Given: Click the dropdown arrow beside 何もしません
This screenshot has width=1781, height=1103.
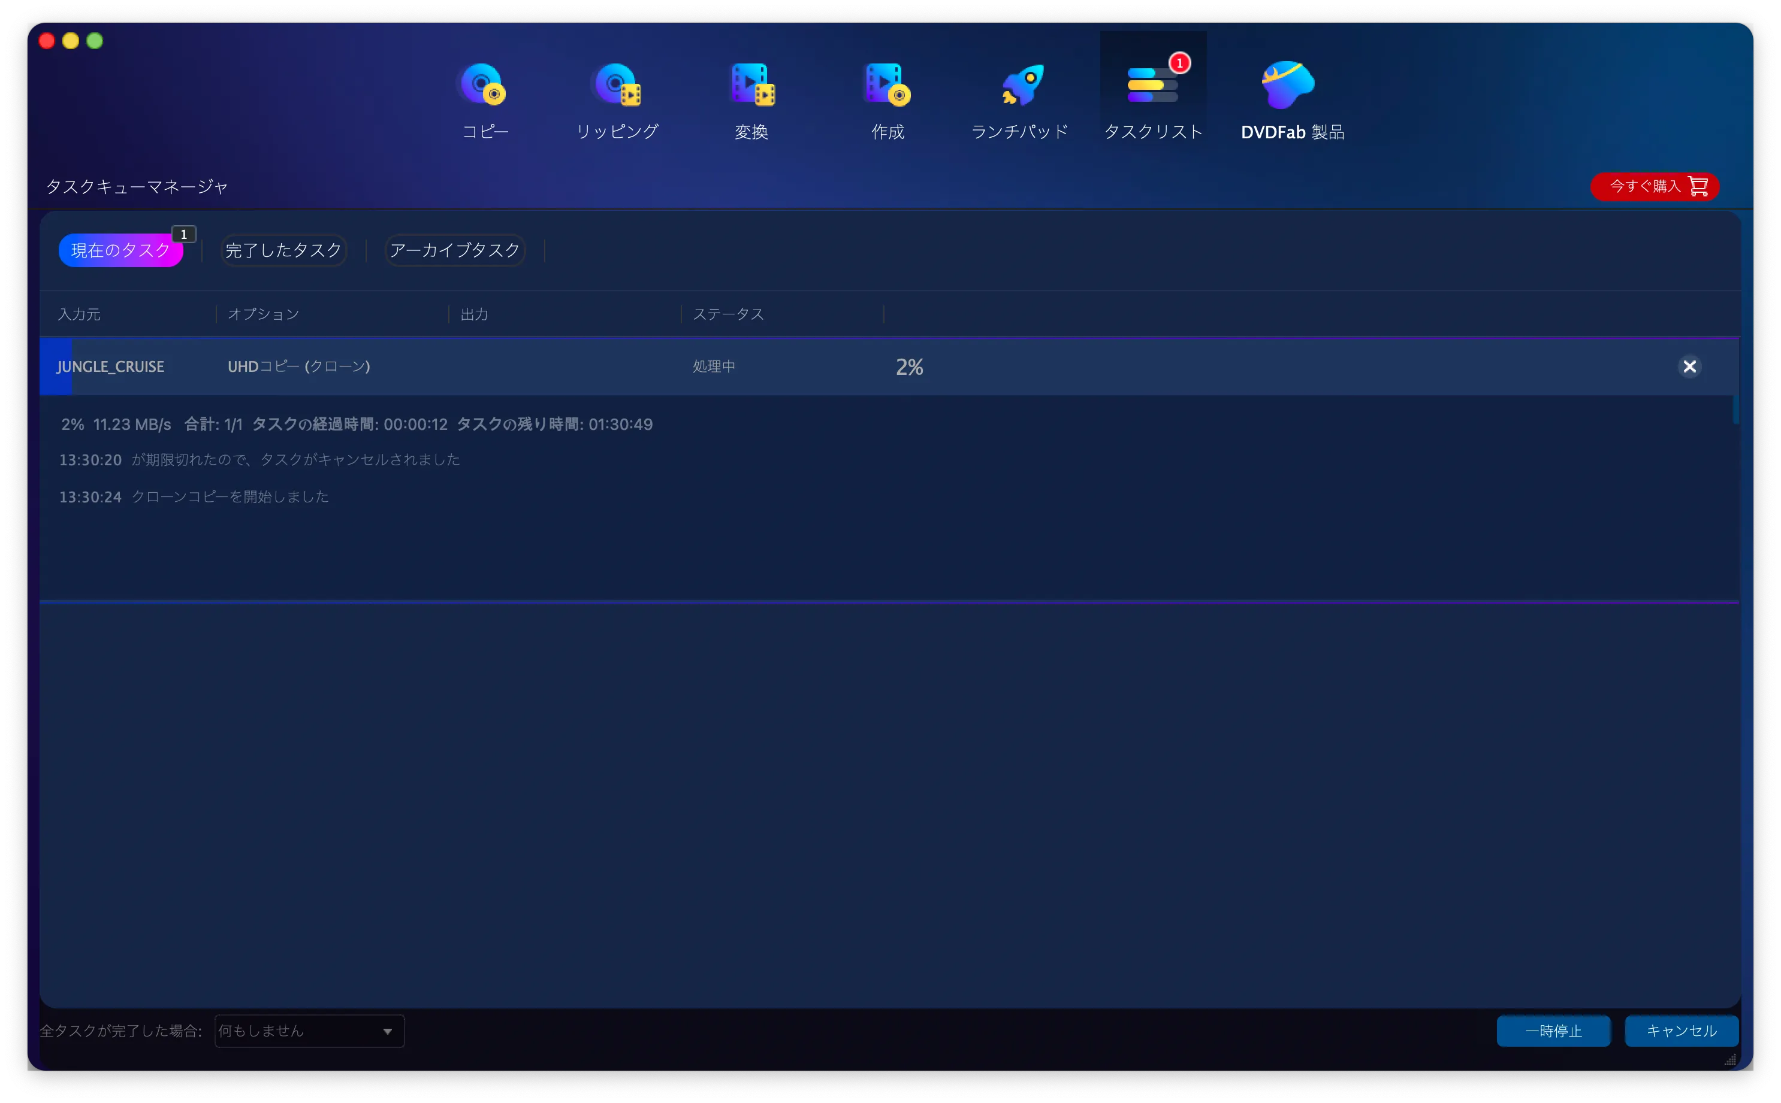Looking at the screenshot, I should [388, 1032].
